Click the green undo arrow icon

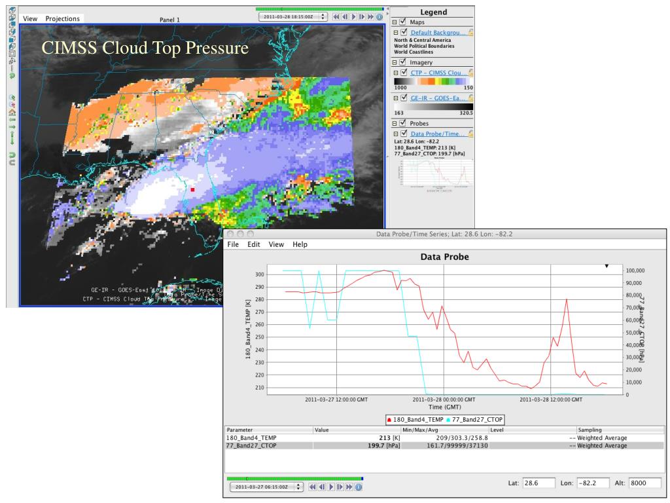(x=12, y=154)
